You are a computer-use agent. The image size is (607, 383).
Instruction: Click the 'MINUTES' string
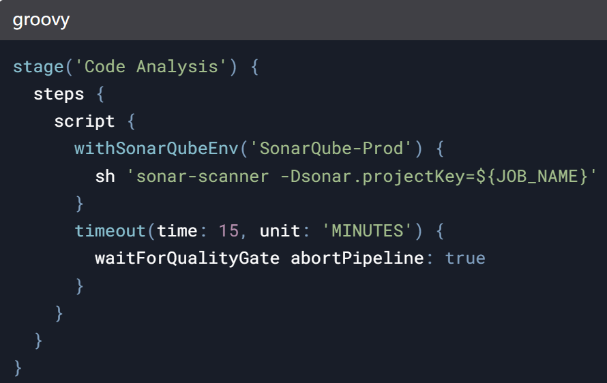tap(367, 231)
